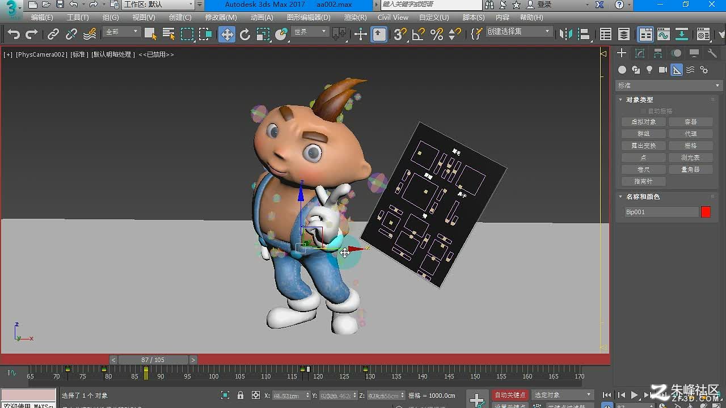Select the Space Warps wave category icon
The width and height of the screenshot is (726, 408).
690,70
